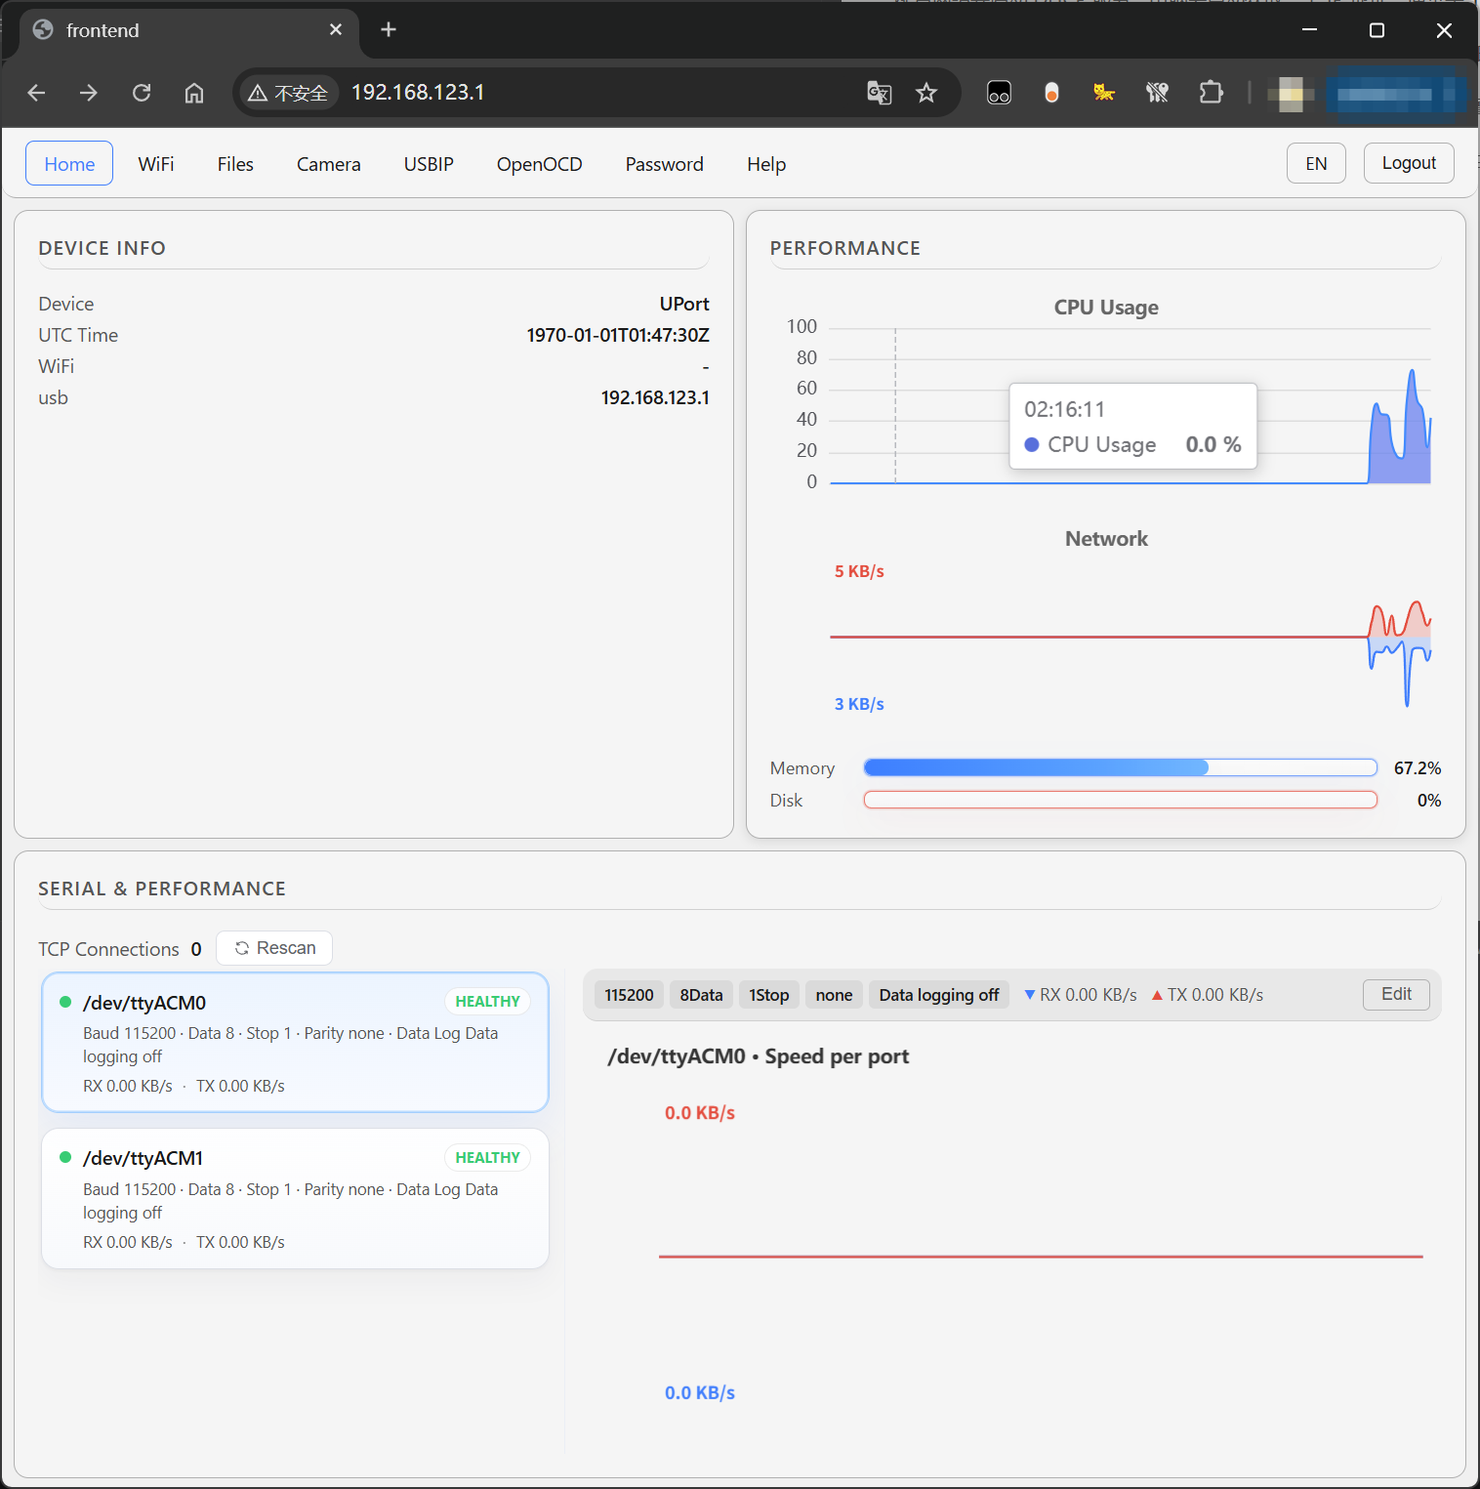Click the Disk usage progress bar
Image resolution: width=1480 pixels, height=1489 pixels.
pos(1121,800)
